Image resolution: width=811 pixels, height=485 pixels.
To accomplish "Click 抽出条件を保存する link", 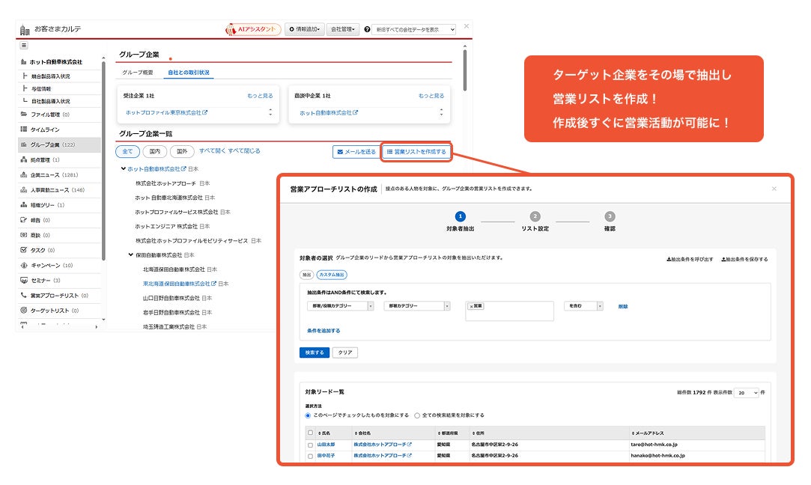I will [x=745, y=260].
